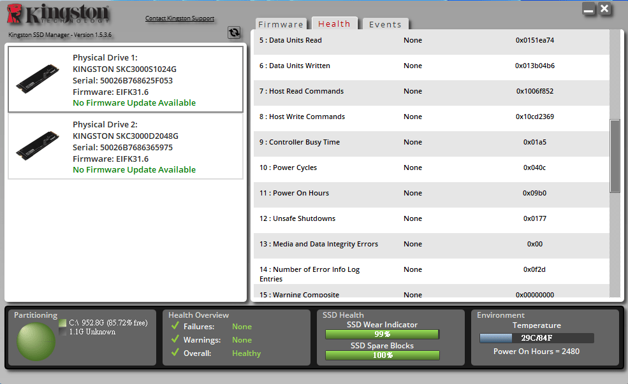This screenshot has width=628, height=384.
Task: Click serial 50026B7686365975
Action: point(122,147)
